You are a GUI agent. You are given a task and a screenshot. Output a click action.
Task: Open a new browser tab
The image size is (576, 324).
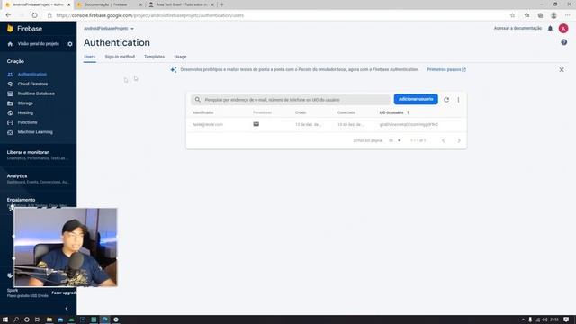point(222,4)
